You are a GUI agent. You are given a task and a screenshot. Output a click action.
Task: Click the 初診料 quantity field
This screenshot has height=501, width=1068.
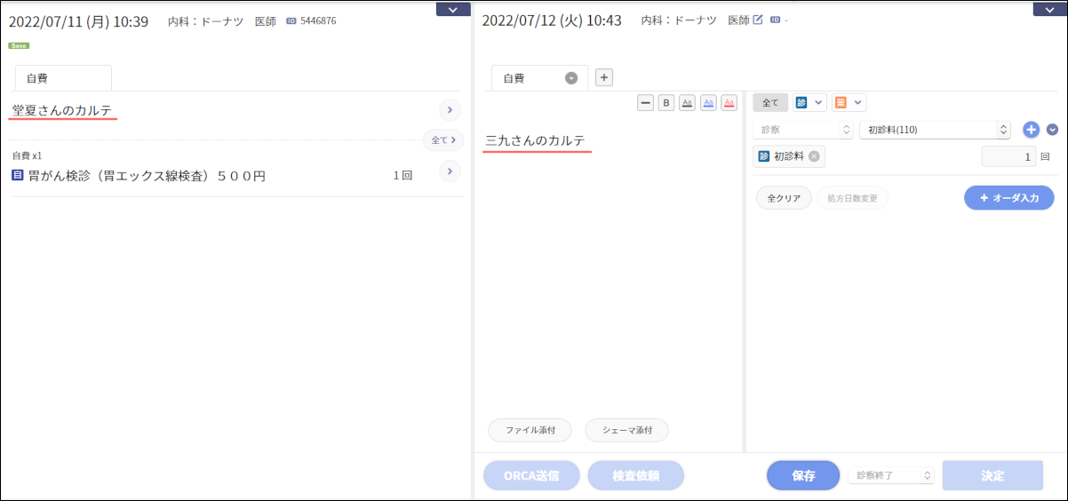click(1009, 156)
